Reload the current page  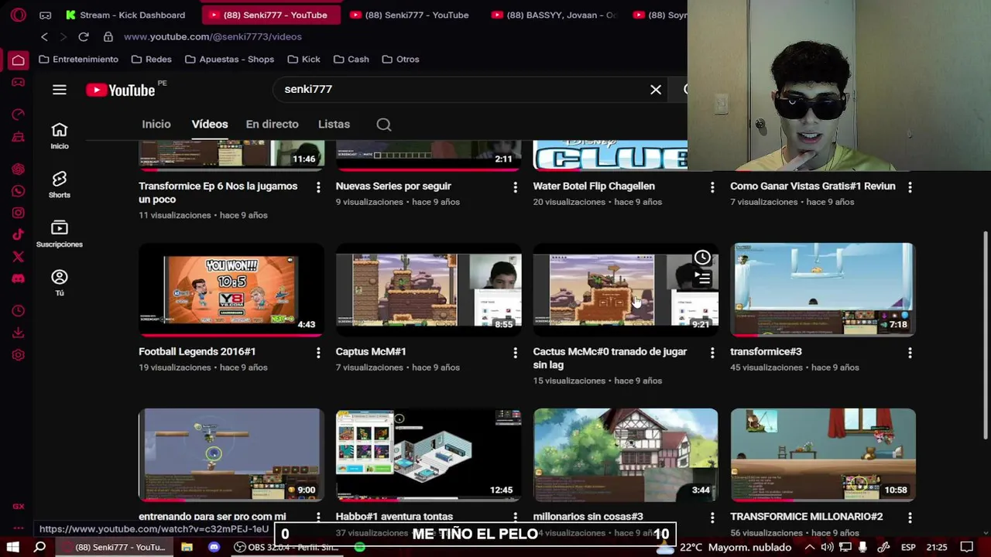pos(84,36)
